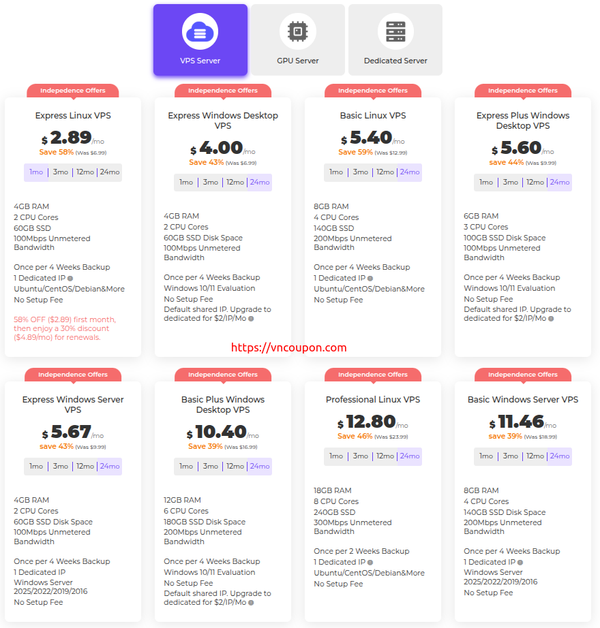Select 12mo billing for Professional Linux VPS

pos(385,456)
